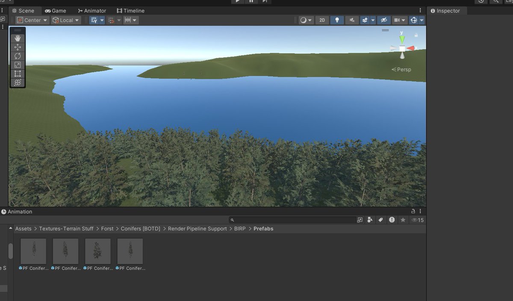Open the effects dropdown arrow
Viewport: 513px width, 301px height.
373,20
